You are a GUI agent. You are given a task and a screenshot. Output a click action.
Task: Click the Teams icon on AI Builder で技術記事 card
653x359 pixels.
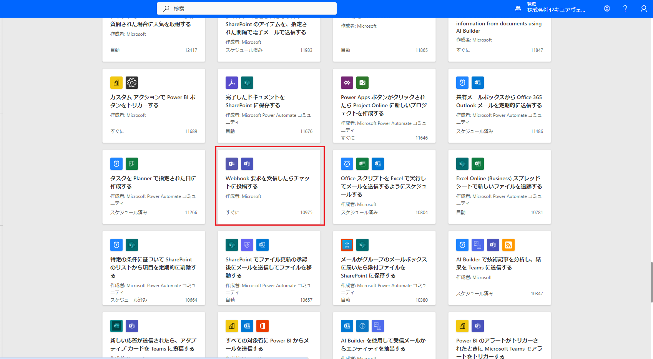[493, 245]
